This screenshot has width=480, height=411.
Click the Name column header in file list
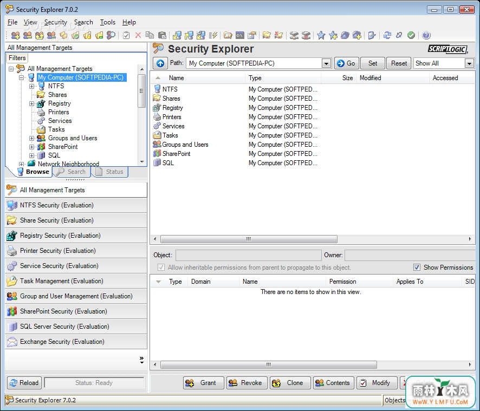click(x=198, y=78)
